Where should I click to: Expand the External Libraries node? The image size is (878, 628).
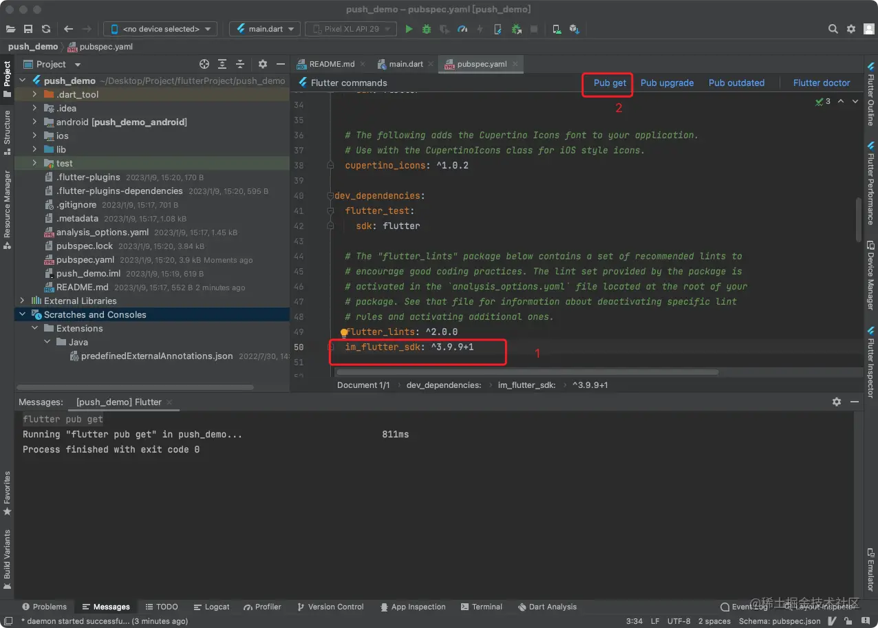click(x=22, y=301)
